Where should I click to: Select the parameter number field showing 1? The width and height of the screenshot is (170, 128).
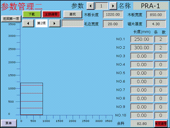[102, 6]
